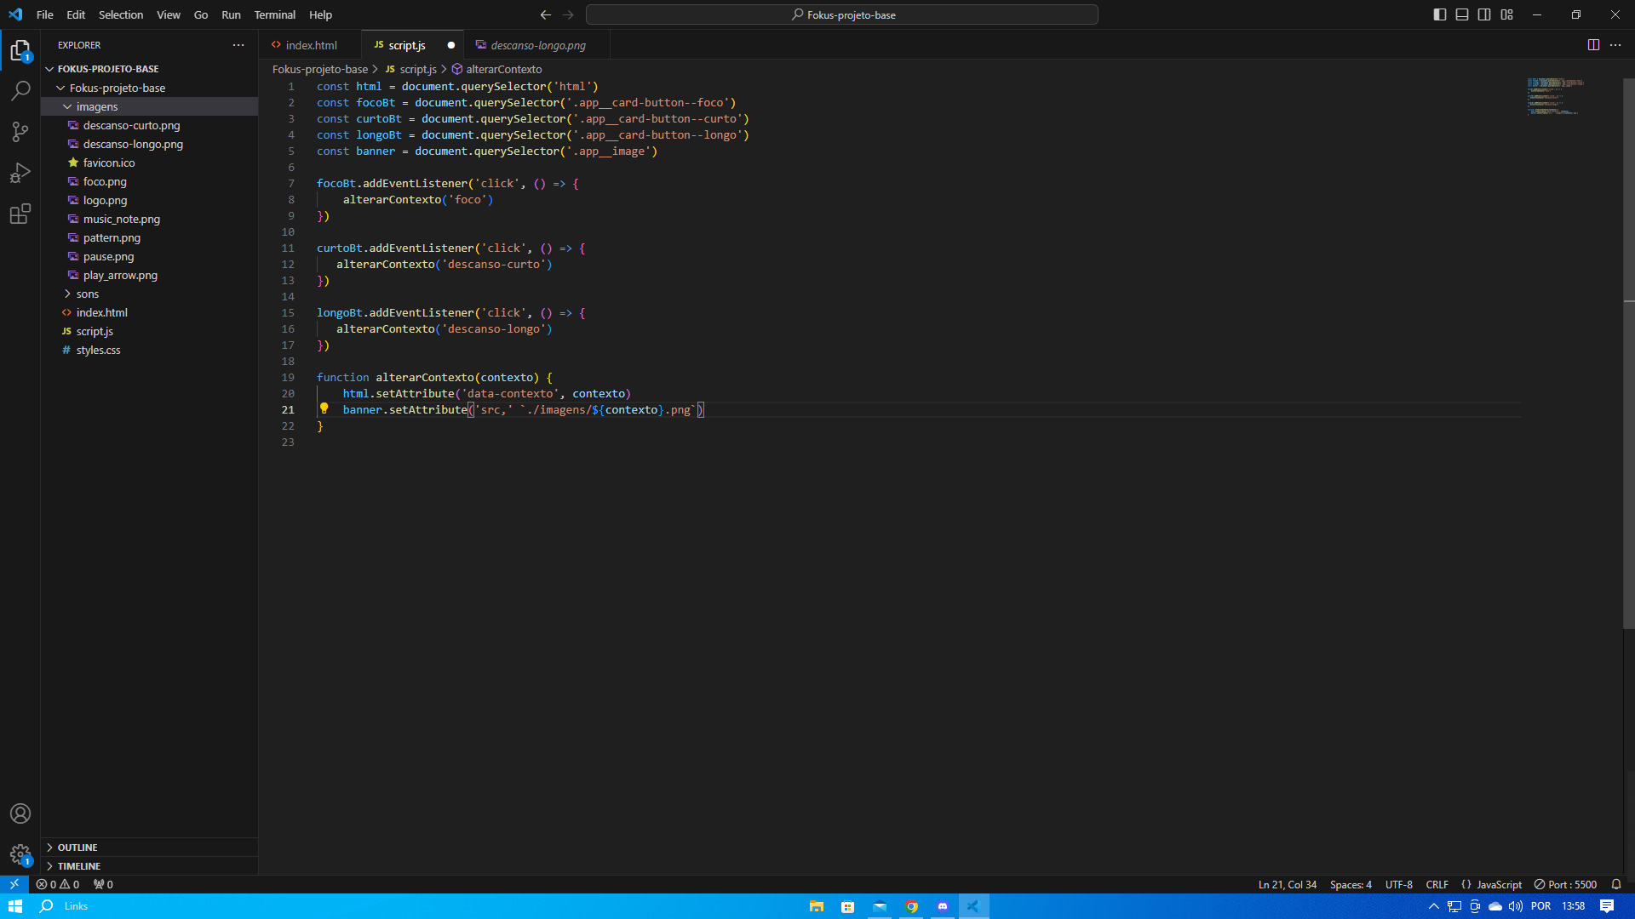Collapse Fokus-projeto-base folder
Image resolution: width=1635 pixels, height=919 pixels.
pyautogui.click(x=149, y=88)
